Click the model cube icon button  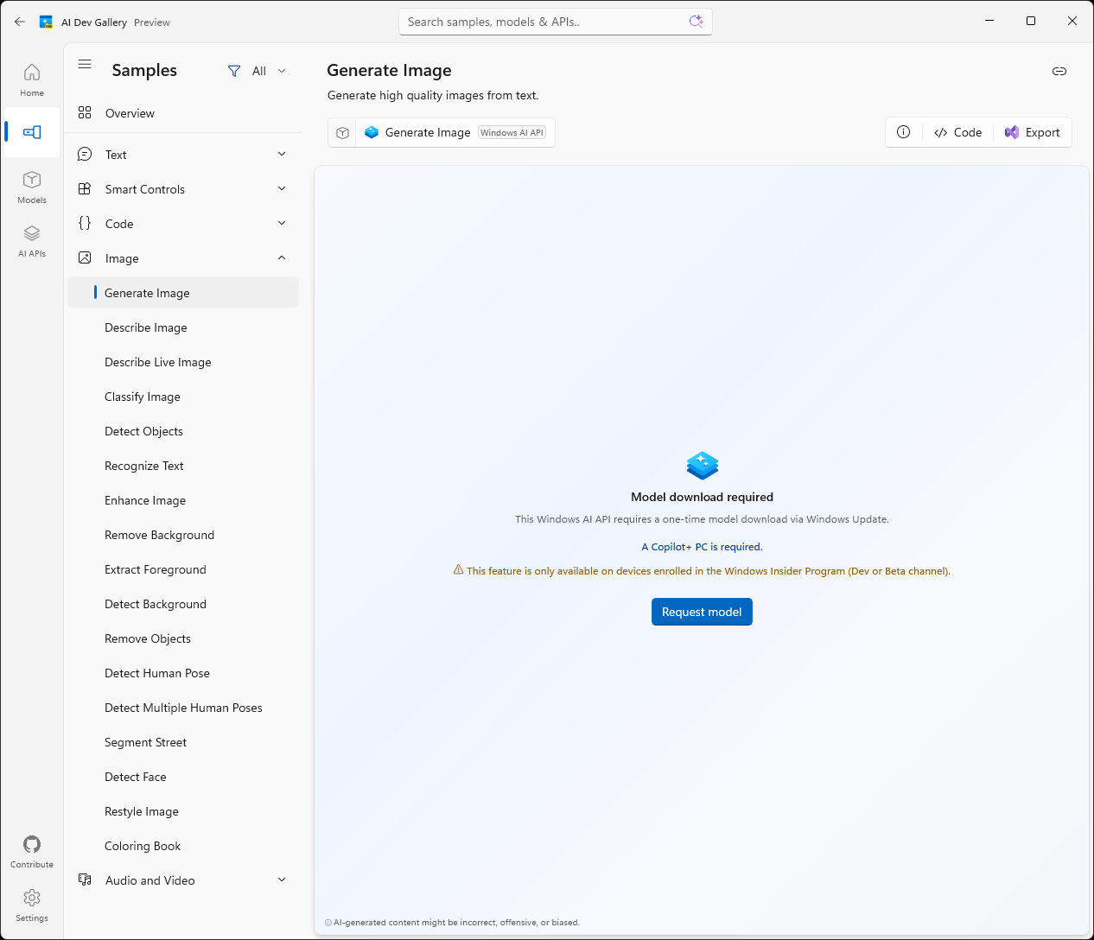(343, 133)
